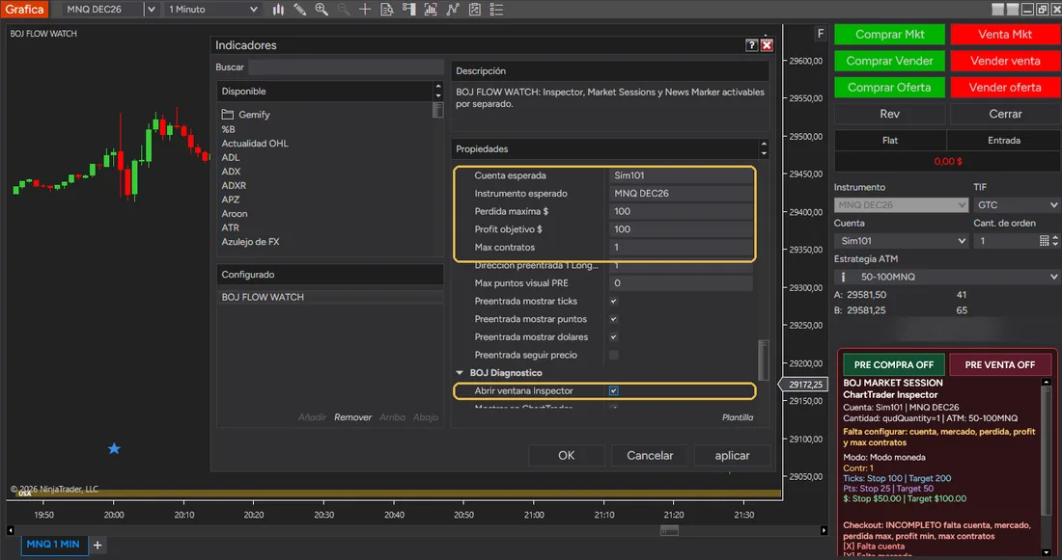Screen dimensions: 1062x560
Task: Toggle Preentrada mostrar dolares checkbox
Action: click(x=614, y=336)
